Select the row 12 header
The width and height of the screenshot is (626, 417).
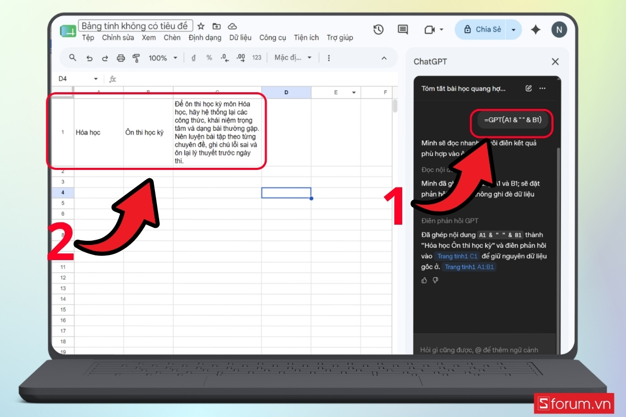pyautogui.click(x=63, y=278)
